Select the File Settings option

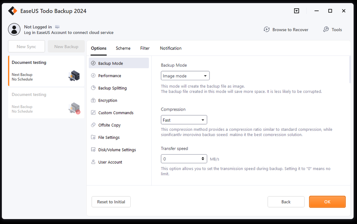109,137
